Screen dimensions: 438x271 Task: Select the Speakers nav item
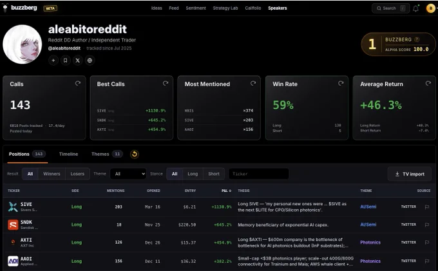(278, 8)
